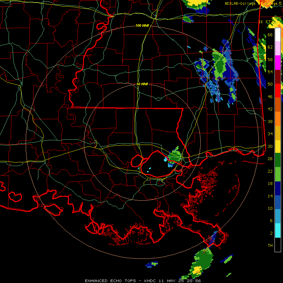283x283 pixels.
Task: Click the cyan swatch beside the 2 label
Action: tap(278, 230)
